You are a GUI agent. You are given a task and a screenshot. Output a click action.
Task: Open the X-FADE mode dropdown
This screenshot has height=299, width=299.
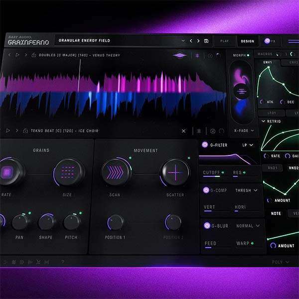(244, 131)
